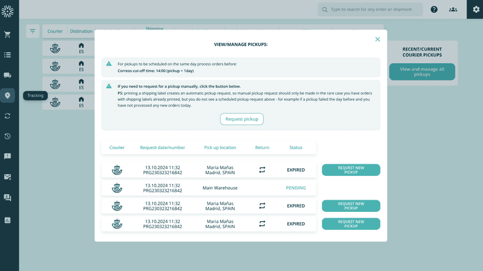Click the Status column header
The width and height of the screenshot is (483, 271).
click(296, 147)
